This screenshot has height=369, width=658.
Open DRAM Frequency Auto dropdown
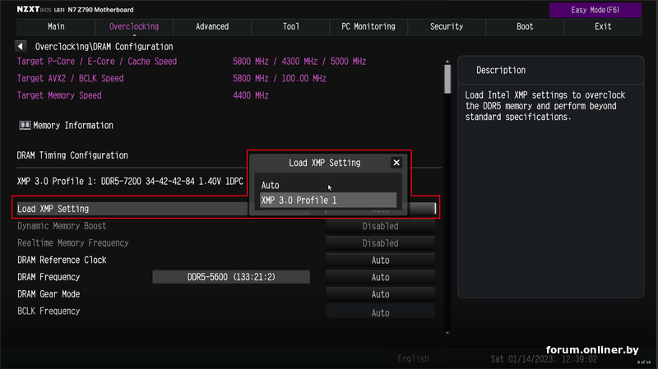point(380,277)
